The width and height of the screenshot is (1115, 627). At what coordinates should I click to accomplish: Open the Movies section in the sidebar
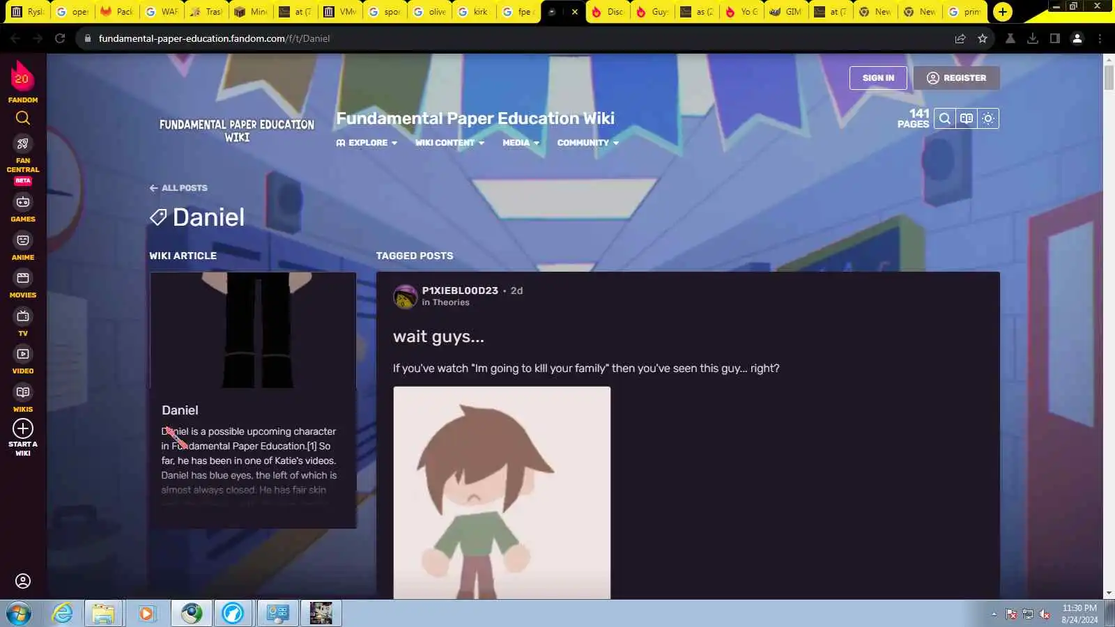click(x=23, y=284)
